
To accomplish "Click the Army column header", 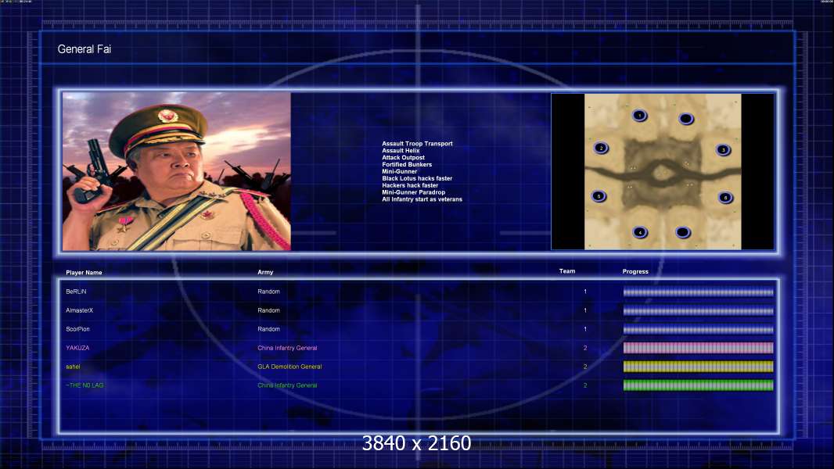I will 265,272.
